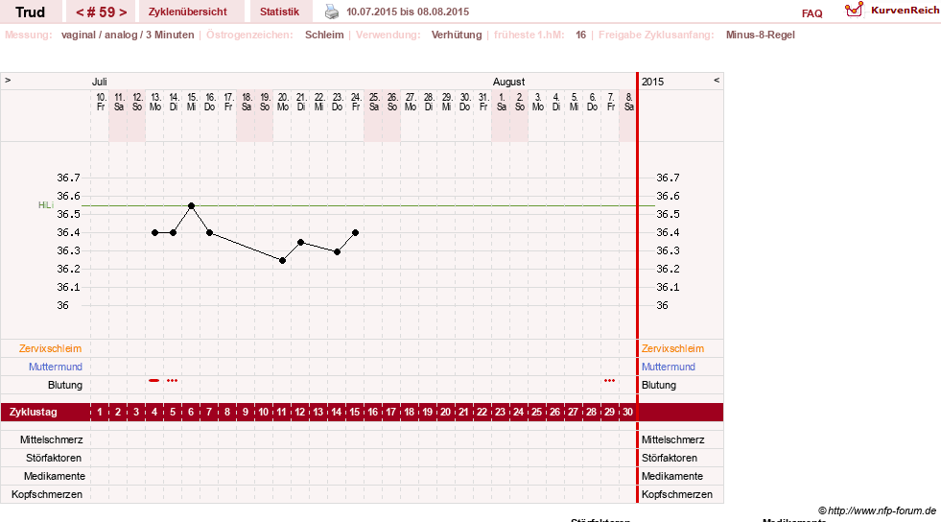The image size is (941, 522).
Task: Click date header 10. Fr
Action: (x=101, y=102)
